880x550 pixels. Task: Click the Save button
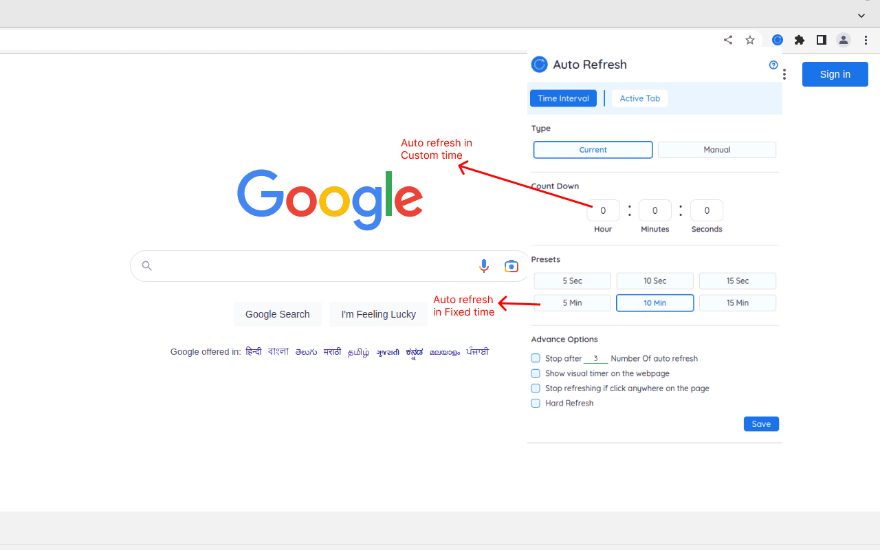coord(761,424)
